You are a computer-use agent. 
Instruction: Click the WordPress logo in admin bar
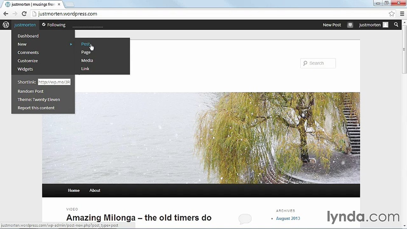pyautogui.click(x=6, y=25)
